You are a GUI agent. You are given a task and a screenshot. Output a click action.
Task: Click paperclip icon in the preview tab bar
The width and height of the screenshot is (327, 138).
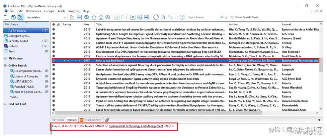tap(107, 120)
